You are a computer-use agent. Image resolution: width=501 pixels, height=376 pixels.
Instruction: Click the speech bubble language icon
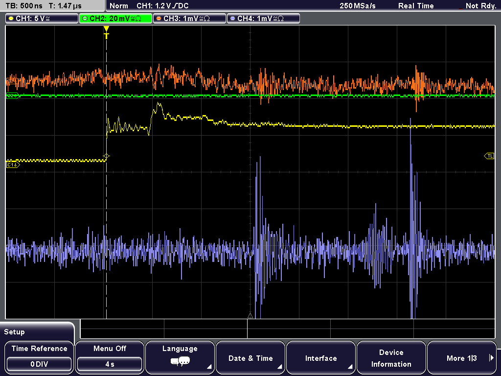click(180, 362)
